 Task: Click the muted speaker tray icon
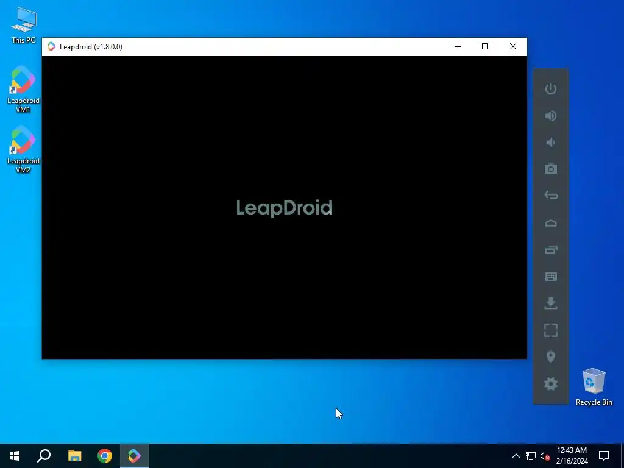coord(545,456)
